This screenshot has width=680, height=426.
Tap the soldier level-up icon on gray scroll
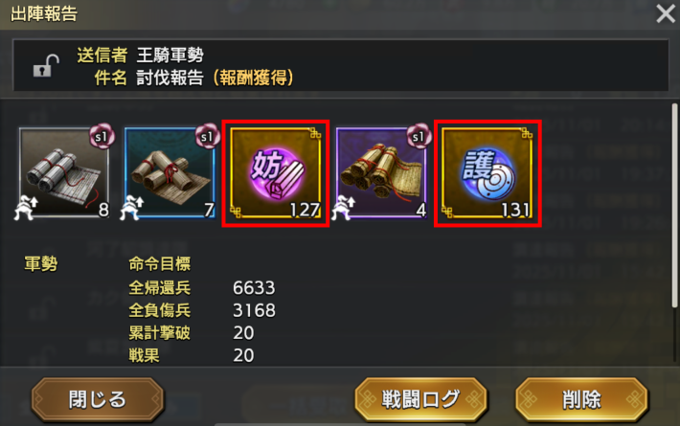[x=26, y=208]
